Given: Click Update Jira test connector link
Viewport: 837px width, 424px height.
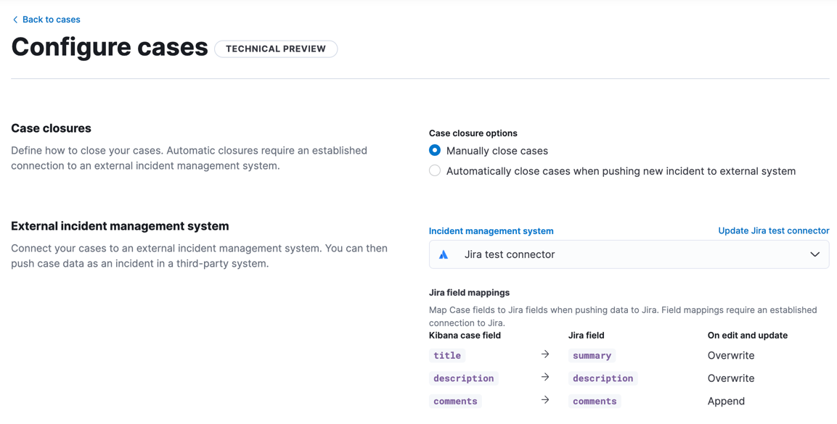Looking at the screenshot, I should point(773,230).
